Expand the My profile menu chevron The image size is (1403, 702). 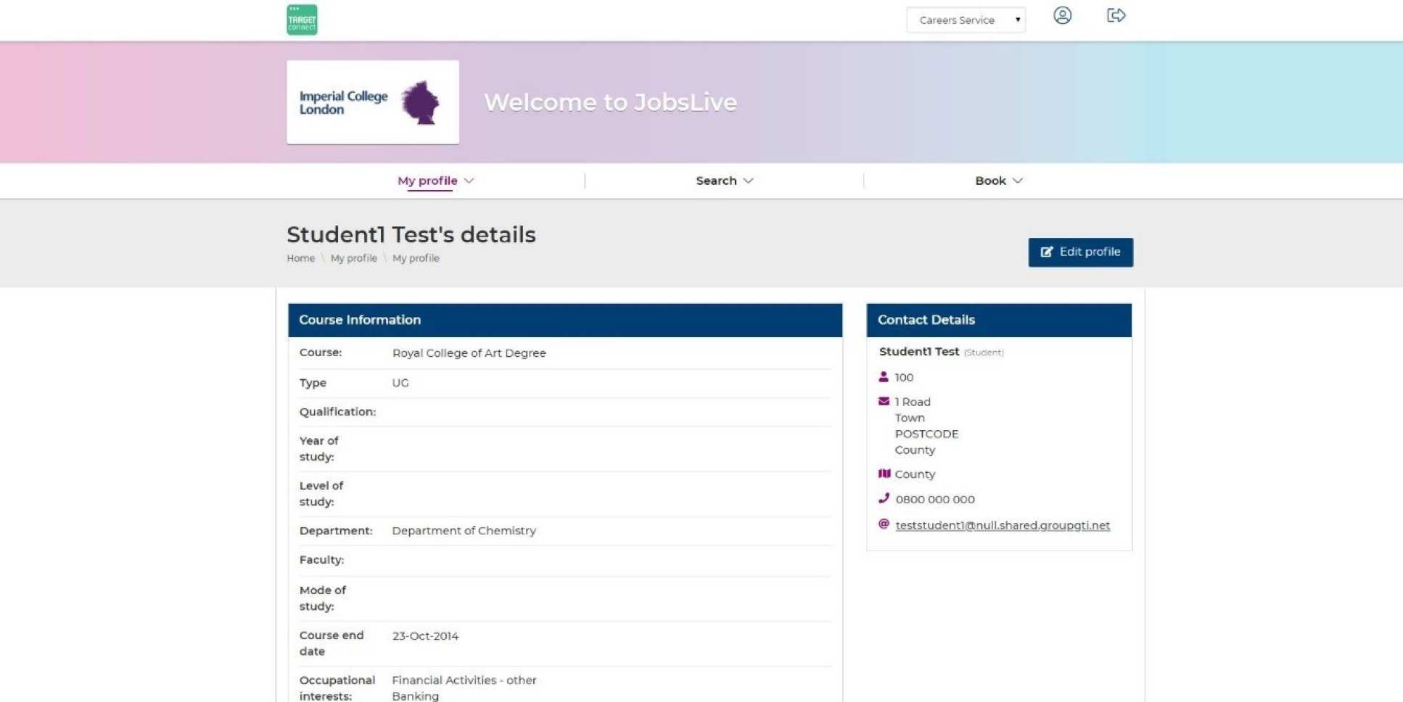(469, 181)
